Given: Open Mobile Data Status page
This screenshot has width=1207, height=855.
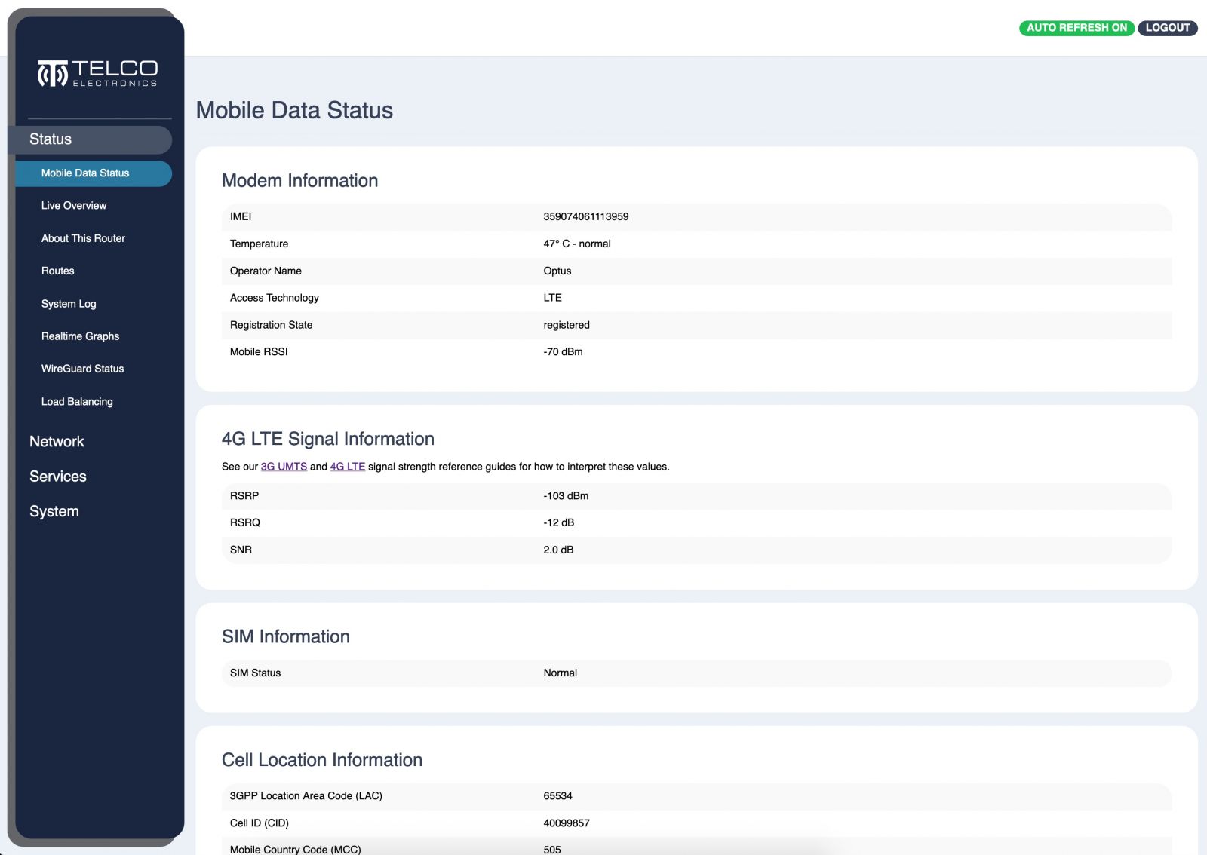Looking at the screenshot, I should [94, 173].
